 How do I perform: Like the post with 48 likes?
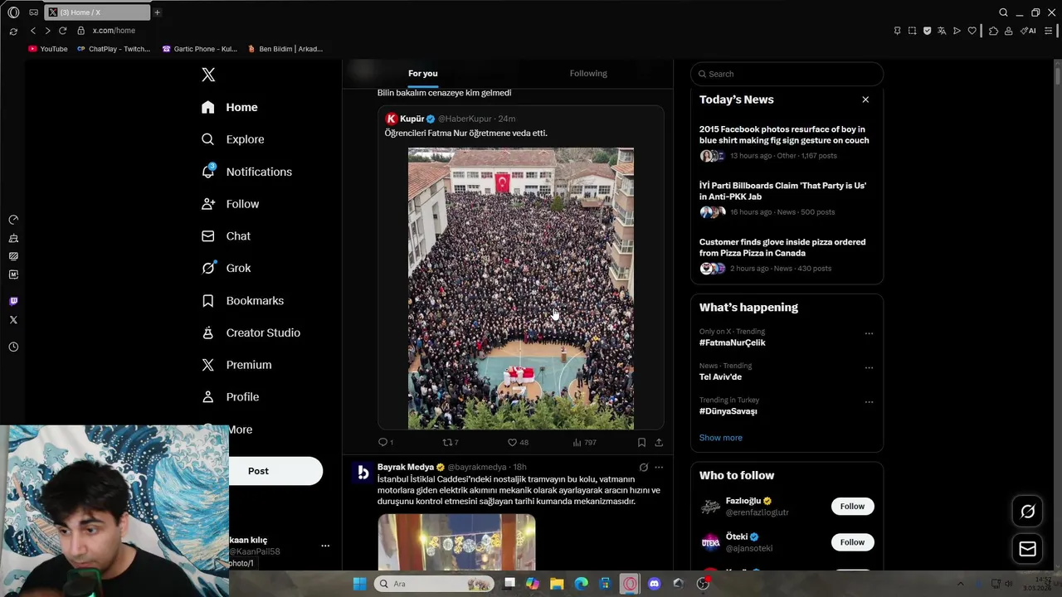[518, 443]
